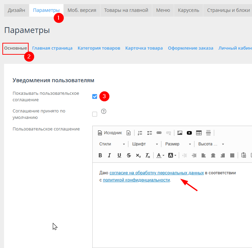Select the Параметры tab

click(x=46, y=10)
